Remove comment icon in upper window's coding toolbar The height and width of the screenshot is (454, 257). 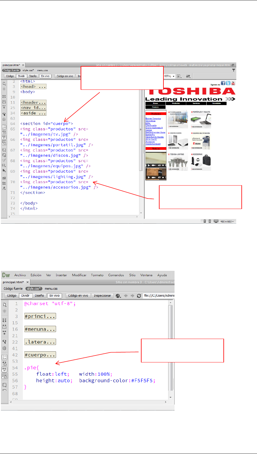pyautogui.click(x=4, y=155)
